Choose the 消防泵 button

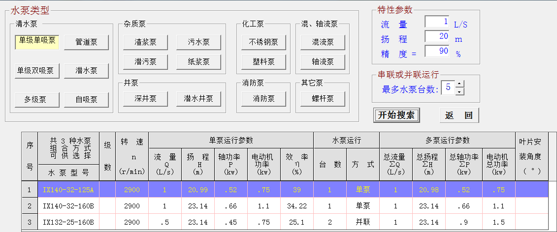(x=264, y=99)
